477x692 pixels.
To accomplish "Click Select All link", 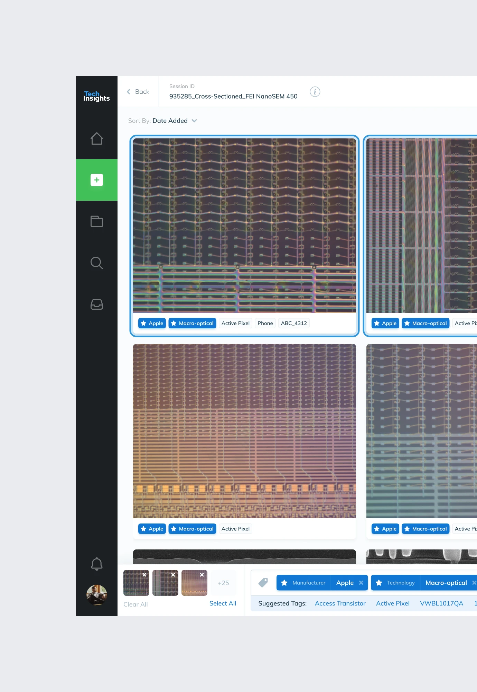I will tap(223, 603).
